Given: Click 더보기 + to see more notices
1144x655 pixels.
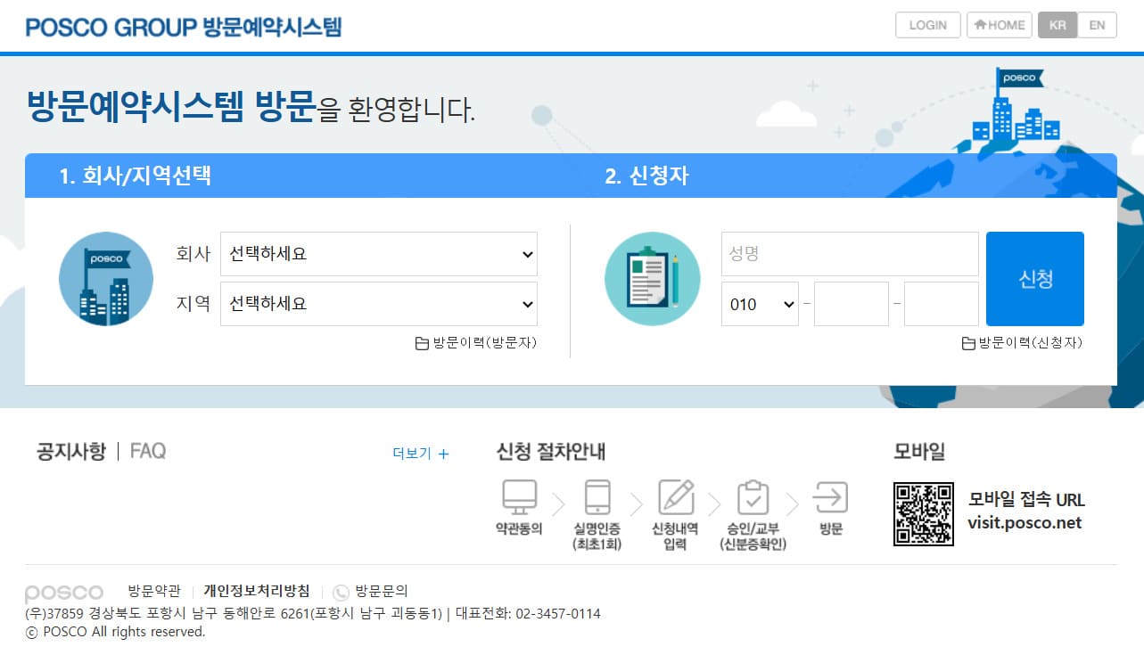Looking at the screenshot, I should click(421, 454).
